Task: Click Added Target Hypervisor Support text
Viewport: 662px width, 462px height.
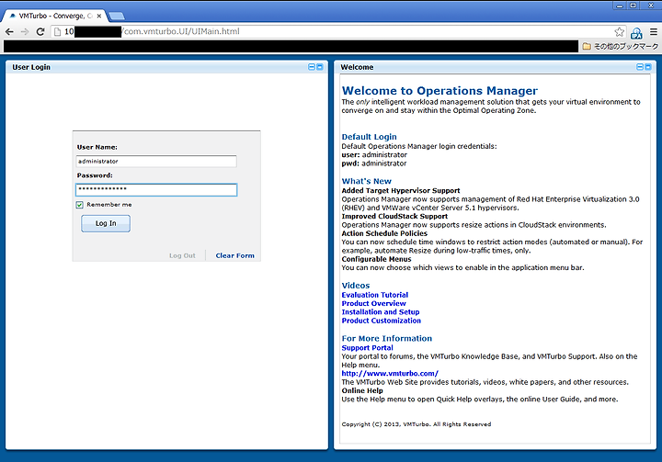Action: [401, 191]
